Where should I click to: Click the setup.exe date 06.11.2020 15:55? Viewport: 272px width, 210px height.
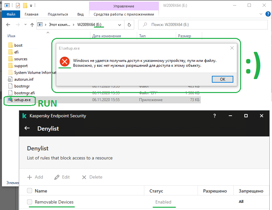pyautogui.click(x=106, y=100)
